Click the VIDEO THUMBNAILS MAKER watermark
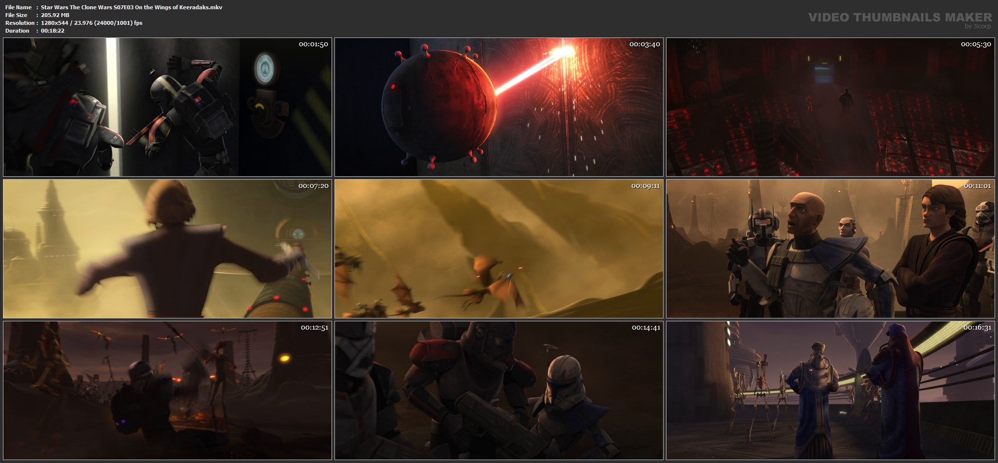 900,17
